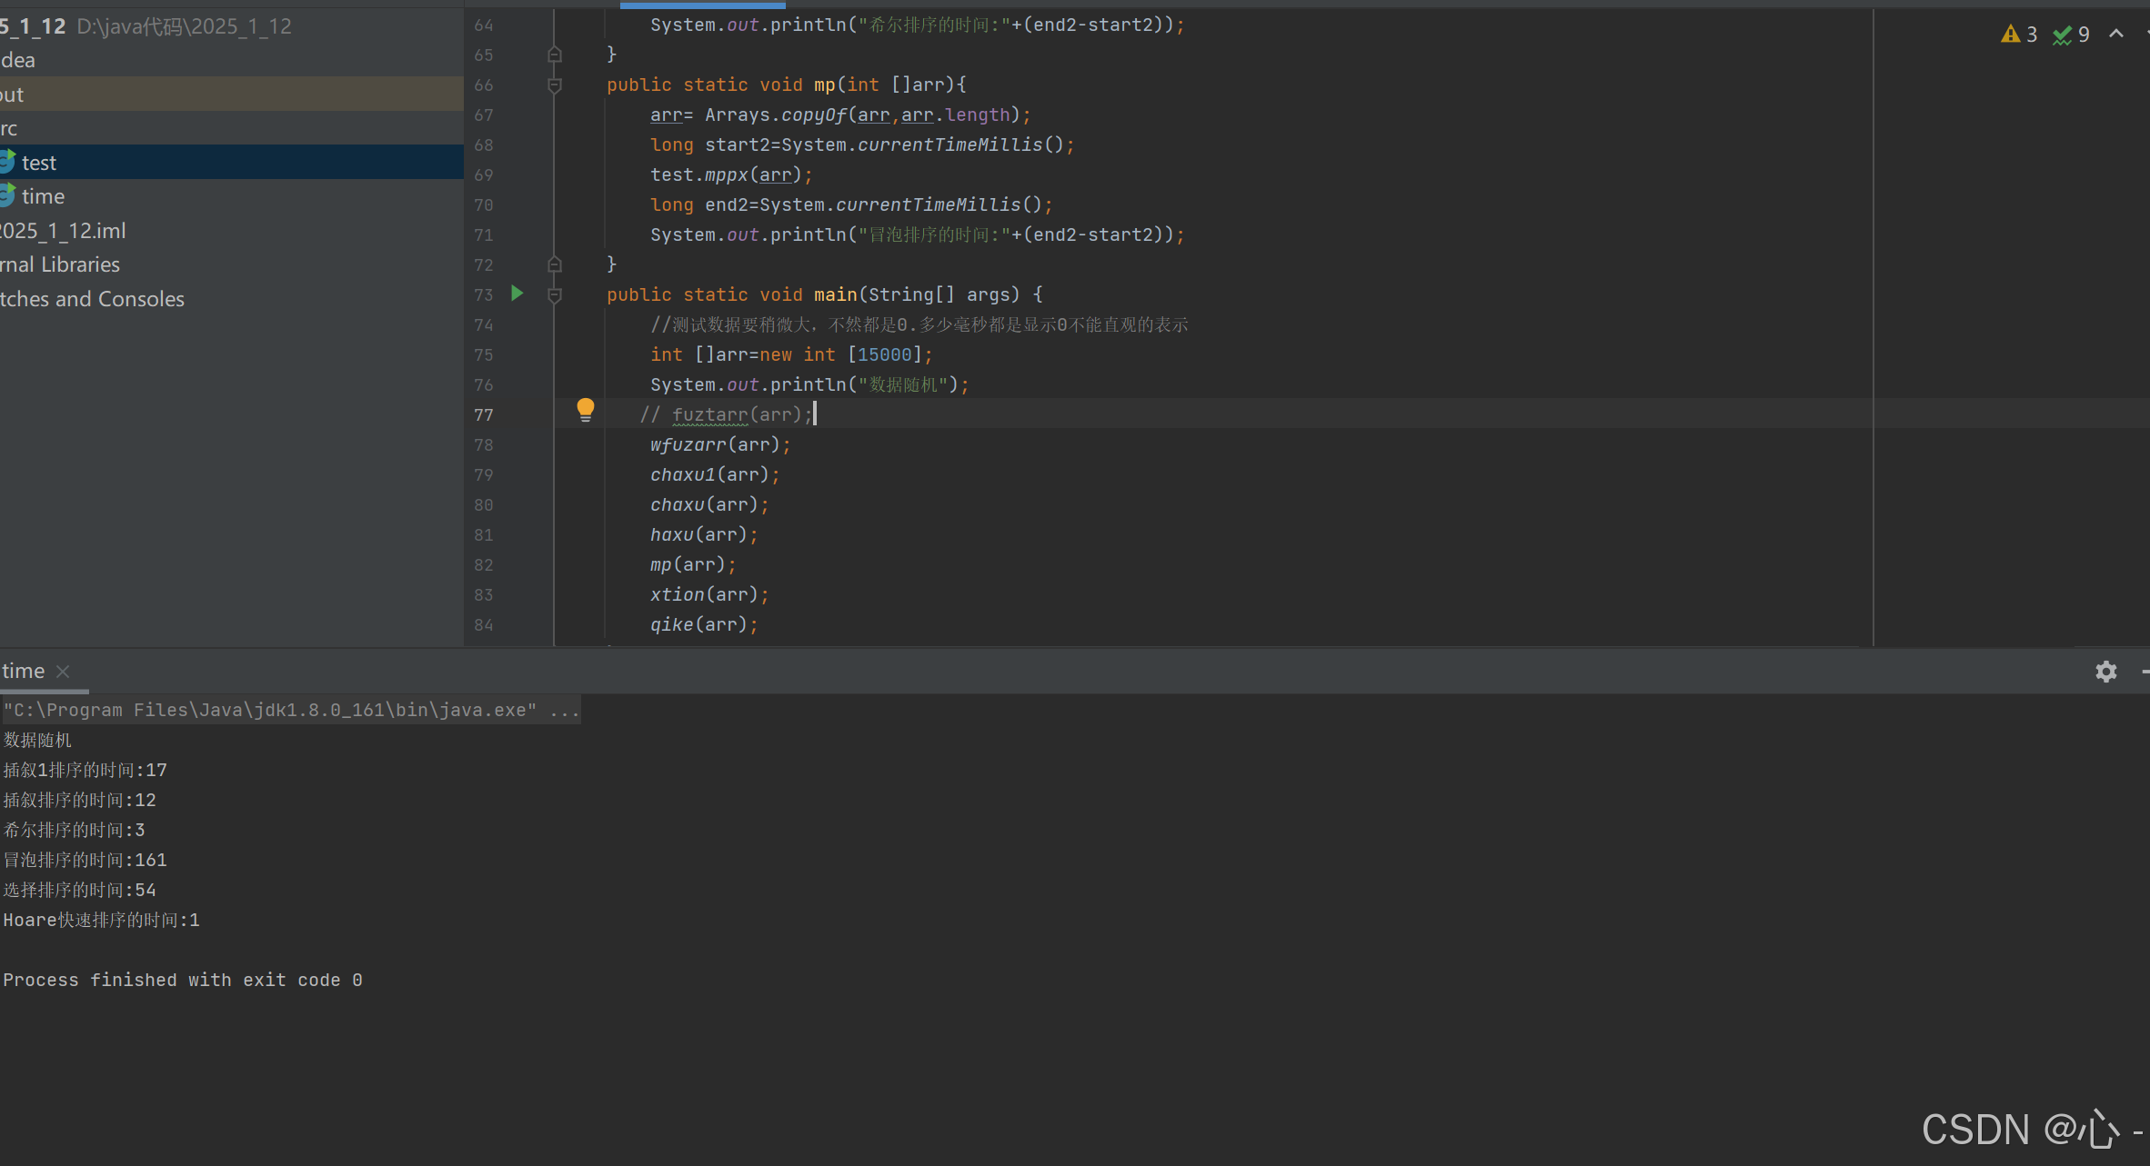Click the yellow lightbulb intention icon
This screenshot has height=1166, width=2150.
(x=586, y=411)
